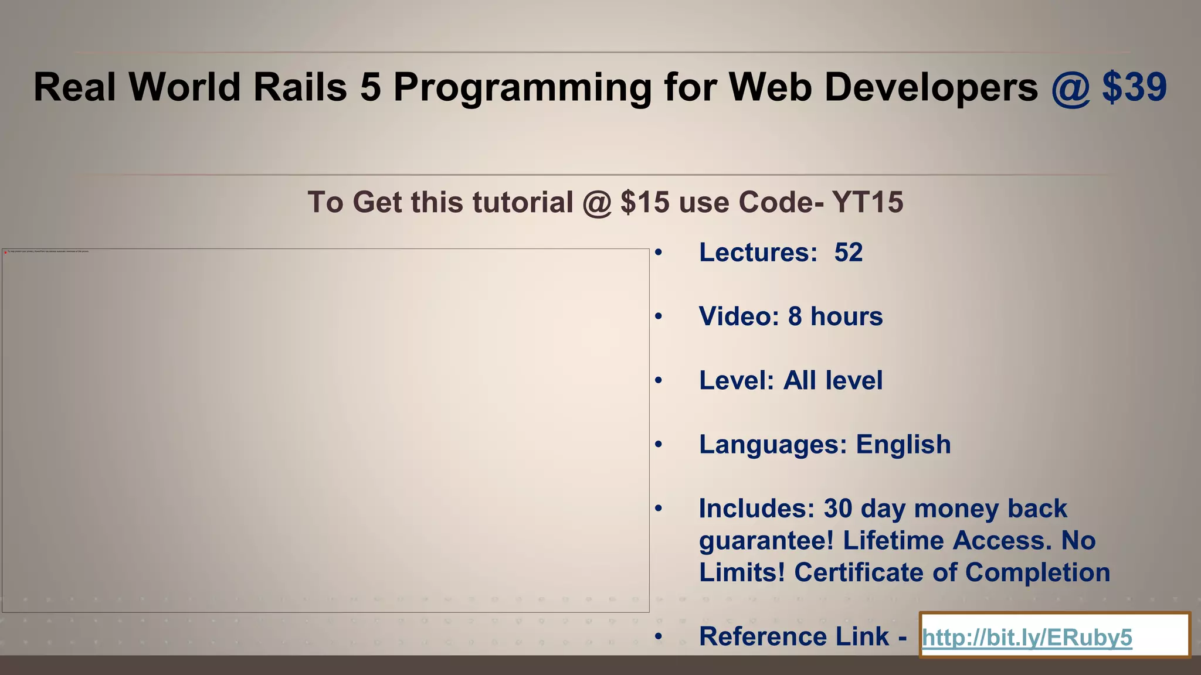The width and height of the screenshot is (1201, 675).
Task: Click the 'Lectures: 52' bullet
Action: coord(781,253)
